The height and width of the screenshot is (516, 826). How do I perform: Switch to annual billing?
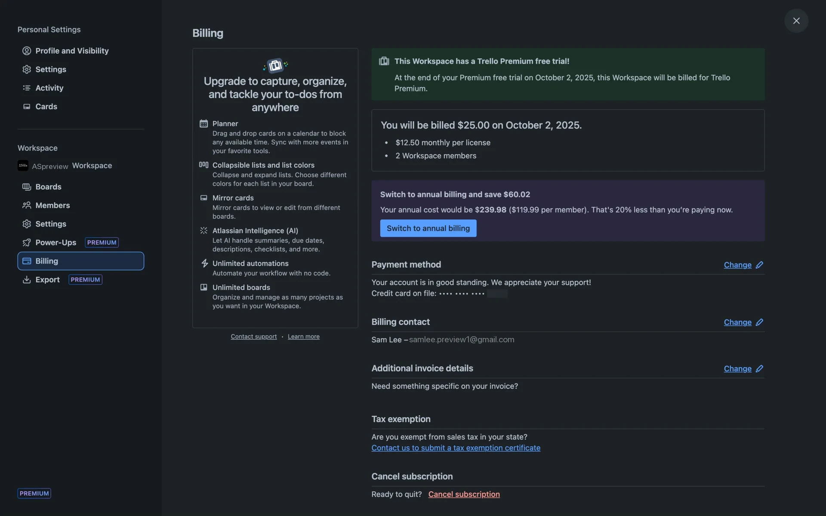click(x=428, y=228)
